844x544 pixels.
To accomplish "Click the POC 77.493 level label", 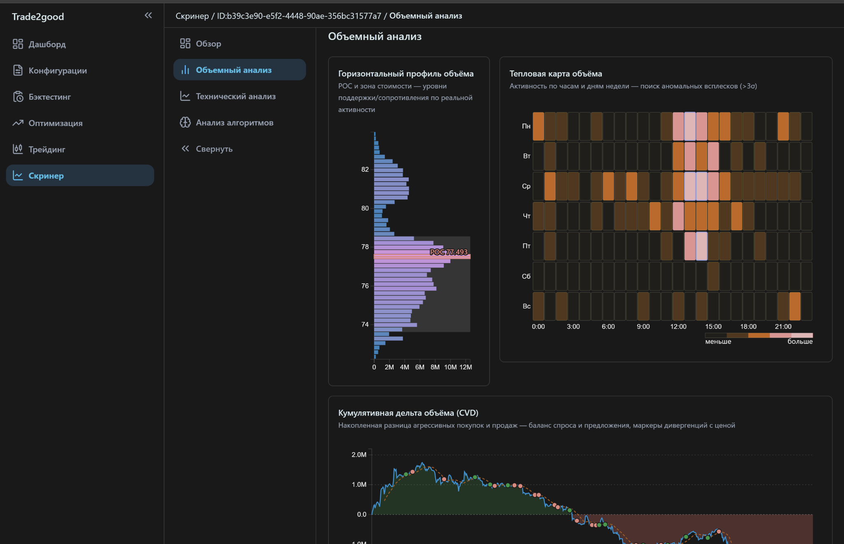I will [x=449, y=252].
